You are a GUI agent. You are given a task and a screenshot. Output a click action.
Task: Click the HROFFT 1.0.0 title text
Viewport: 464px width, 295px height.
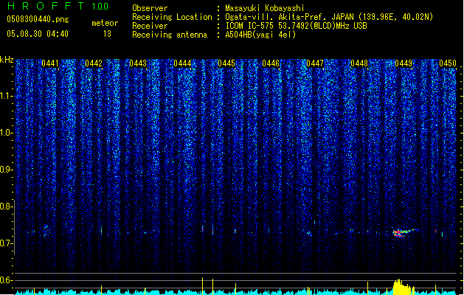click(x=58, y=6)
